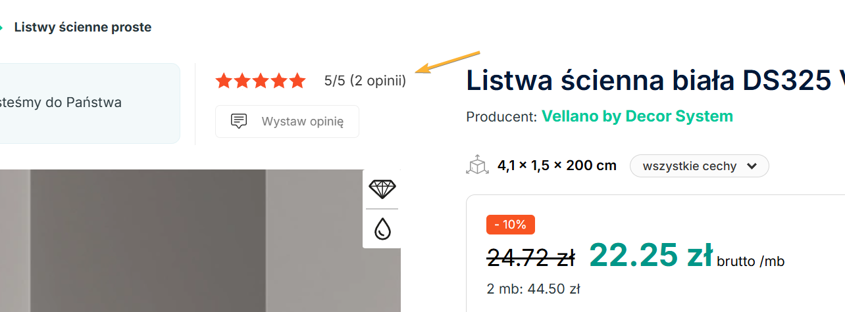Click the water droplet icon
The width and height of the screenshot is (845, 312).
(x=382, y=229)
